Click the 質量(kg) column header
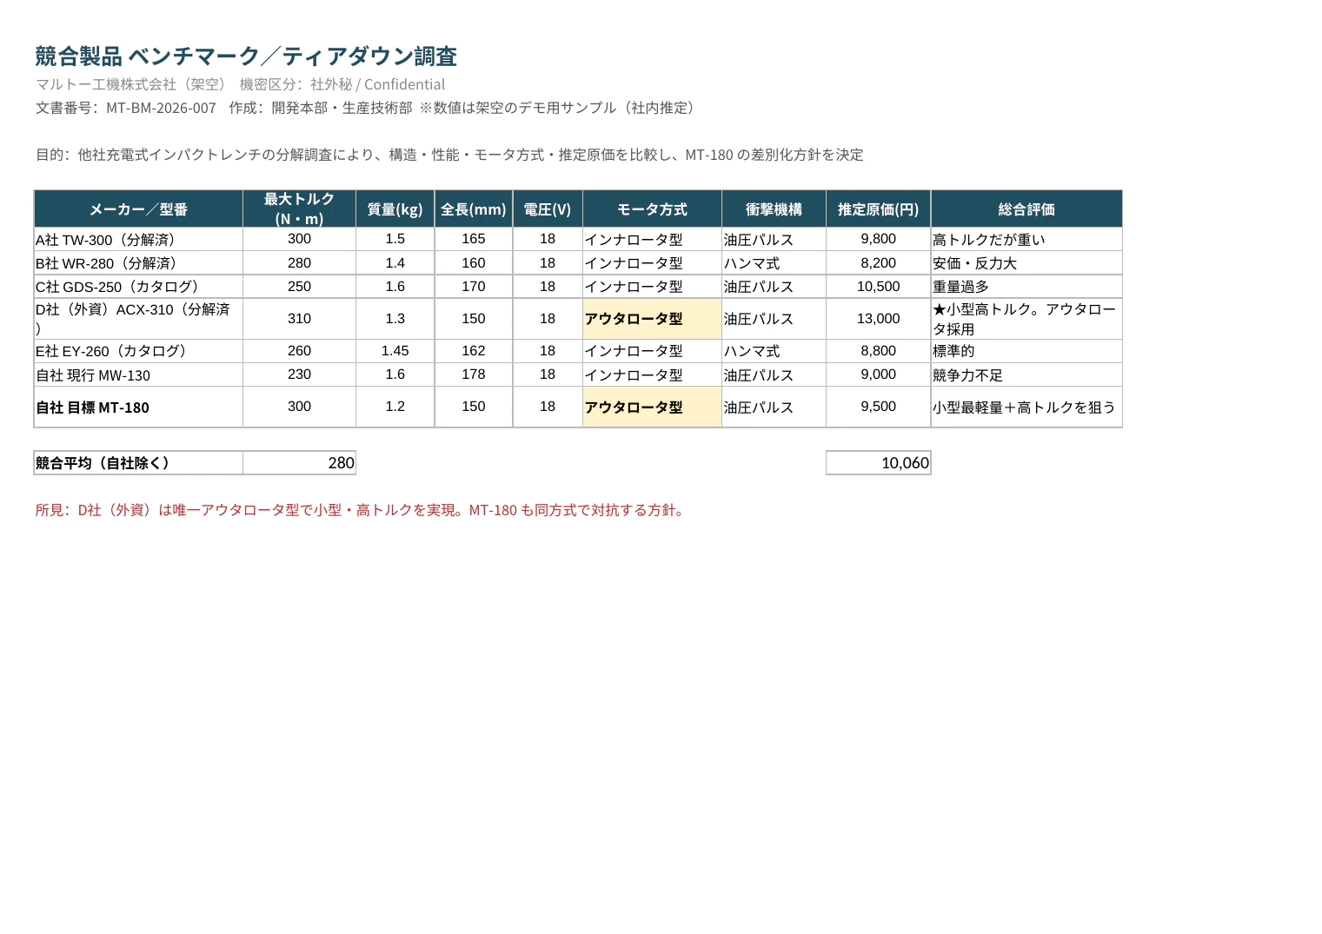This screenshot has height=934, width=1322. 395,209
